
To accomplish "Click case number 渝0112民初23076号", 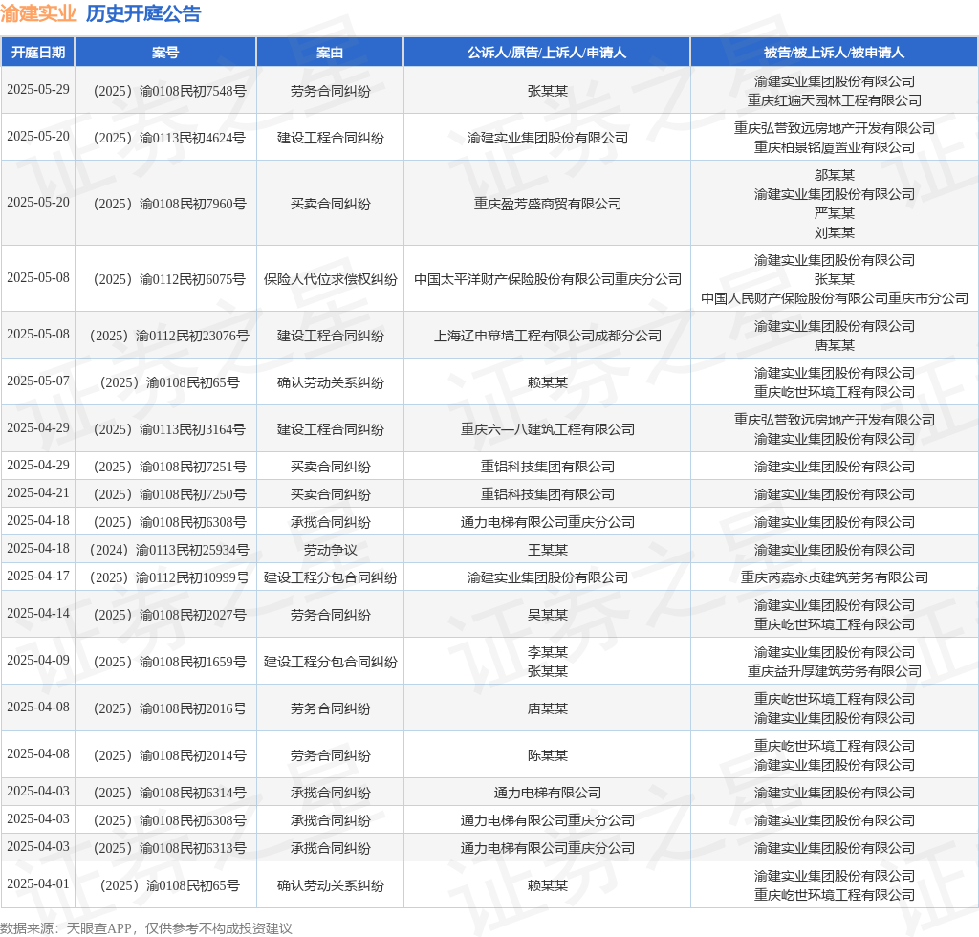I will 170,336.
